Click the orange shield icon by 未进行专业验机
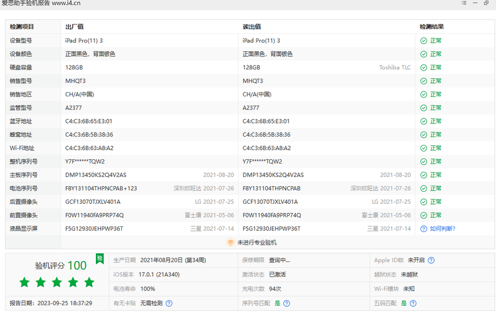Viewport: 496px width, 314px height. coord(230,242)
